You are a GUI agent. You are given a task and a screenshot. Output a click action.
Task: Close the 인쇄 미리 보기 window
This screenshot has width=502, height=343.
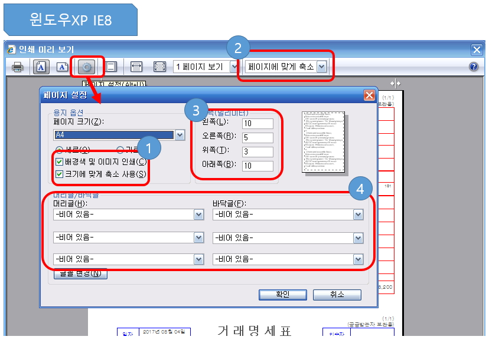tap(477, 50)
